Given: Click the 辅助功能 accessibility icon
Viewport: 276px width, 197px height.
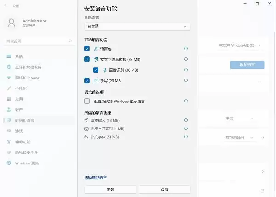Looking at the screenshot, I should [9, 141].
